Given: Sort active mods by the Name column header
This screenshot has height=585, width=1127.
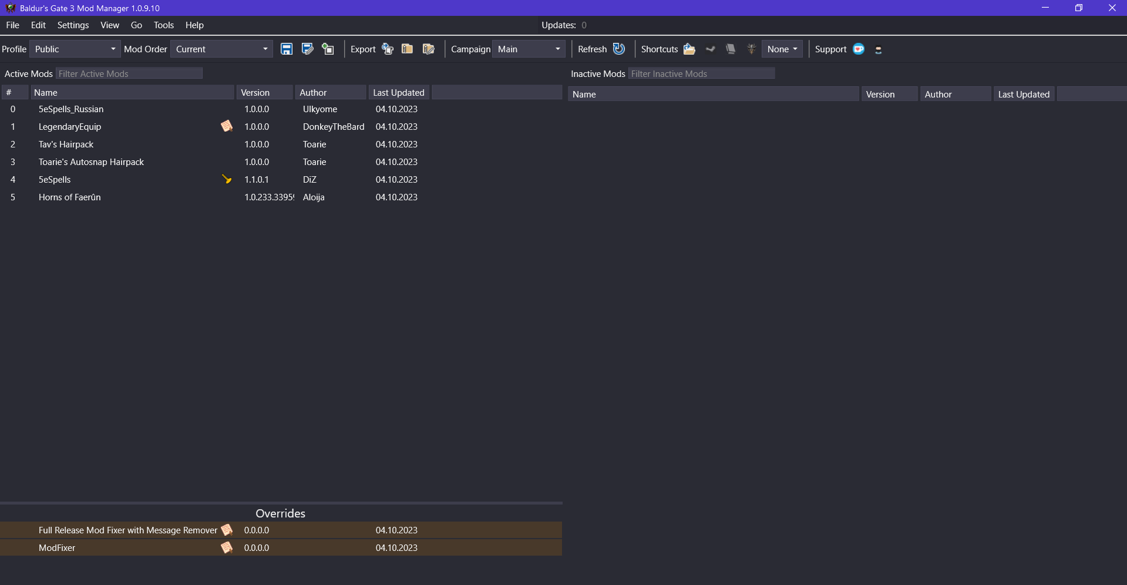Looking at the screenshot, I should click(x=133, y=93).
